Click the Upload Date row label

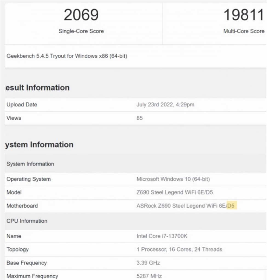point(22,105)
